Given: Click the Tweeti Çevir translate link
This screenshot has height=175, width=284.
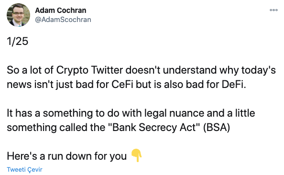Looking at the screenshot, I should tap(24, 170).
